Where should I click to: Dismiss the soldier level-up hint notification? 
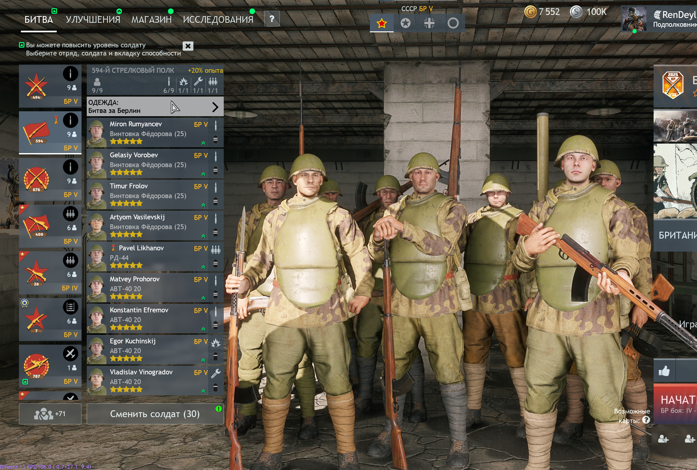(188, 46)
